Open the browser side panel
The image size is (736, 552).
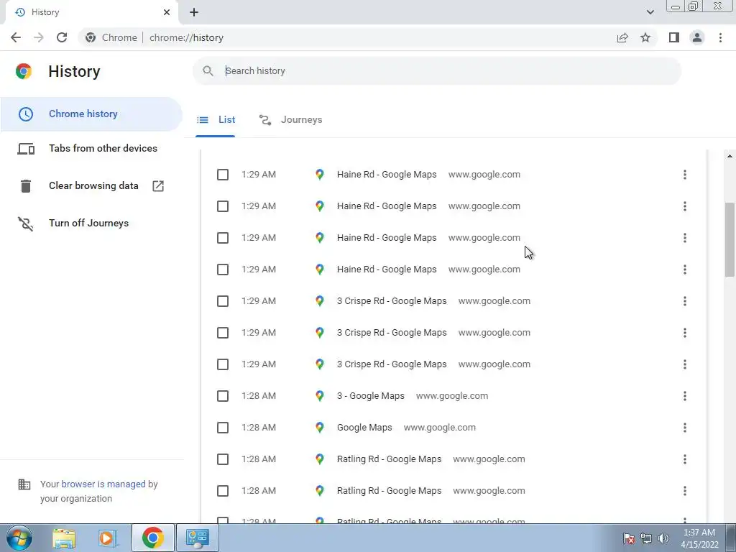pyautogui.click(x=674, y=37)
